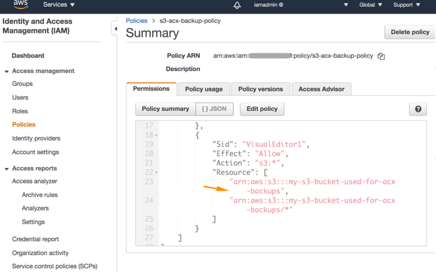The width and height of the screenshot is (436, 272).
Task: Fold the JSON block at line 18
Action: [156, 135]
